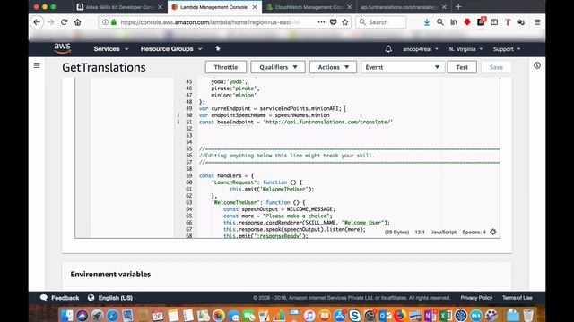574x322 pixels.
Task: Reload the Lambda console page
Action: coord(65,22)
